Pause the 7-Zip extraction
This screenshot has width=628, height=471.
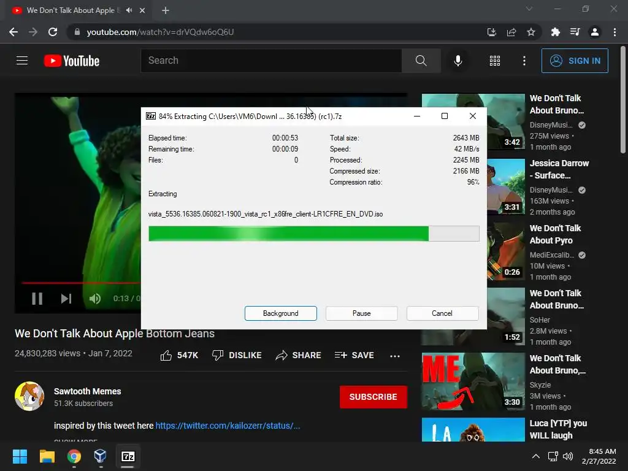point(362,313)
